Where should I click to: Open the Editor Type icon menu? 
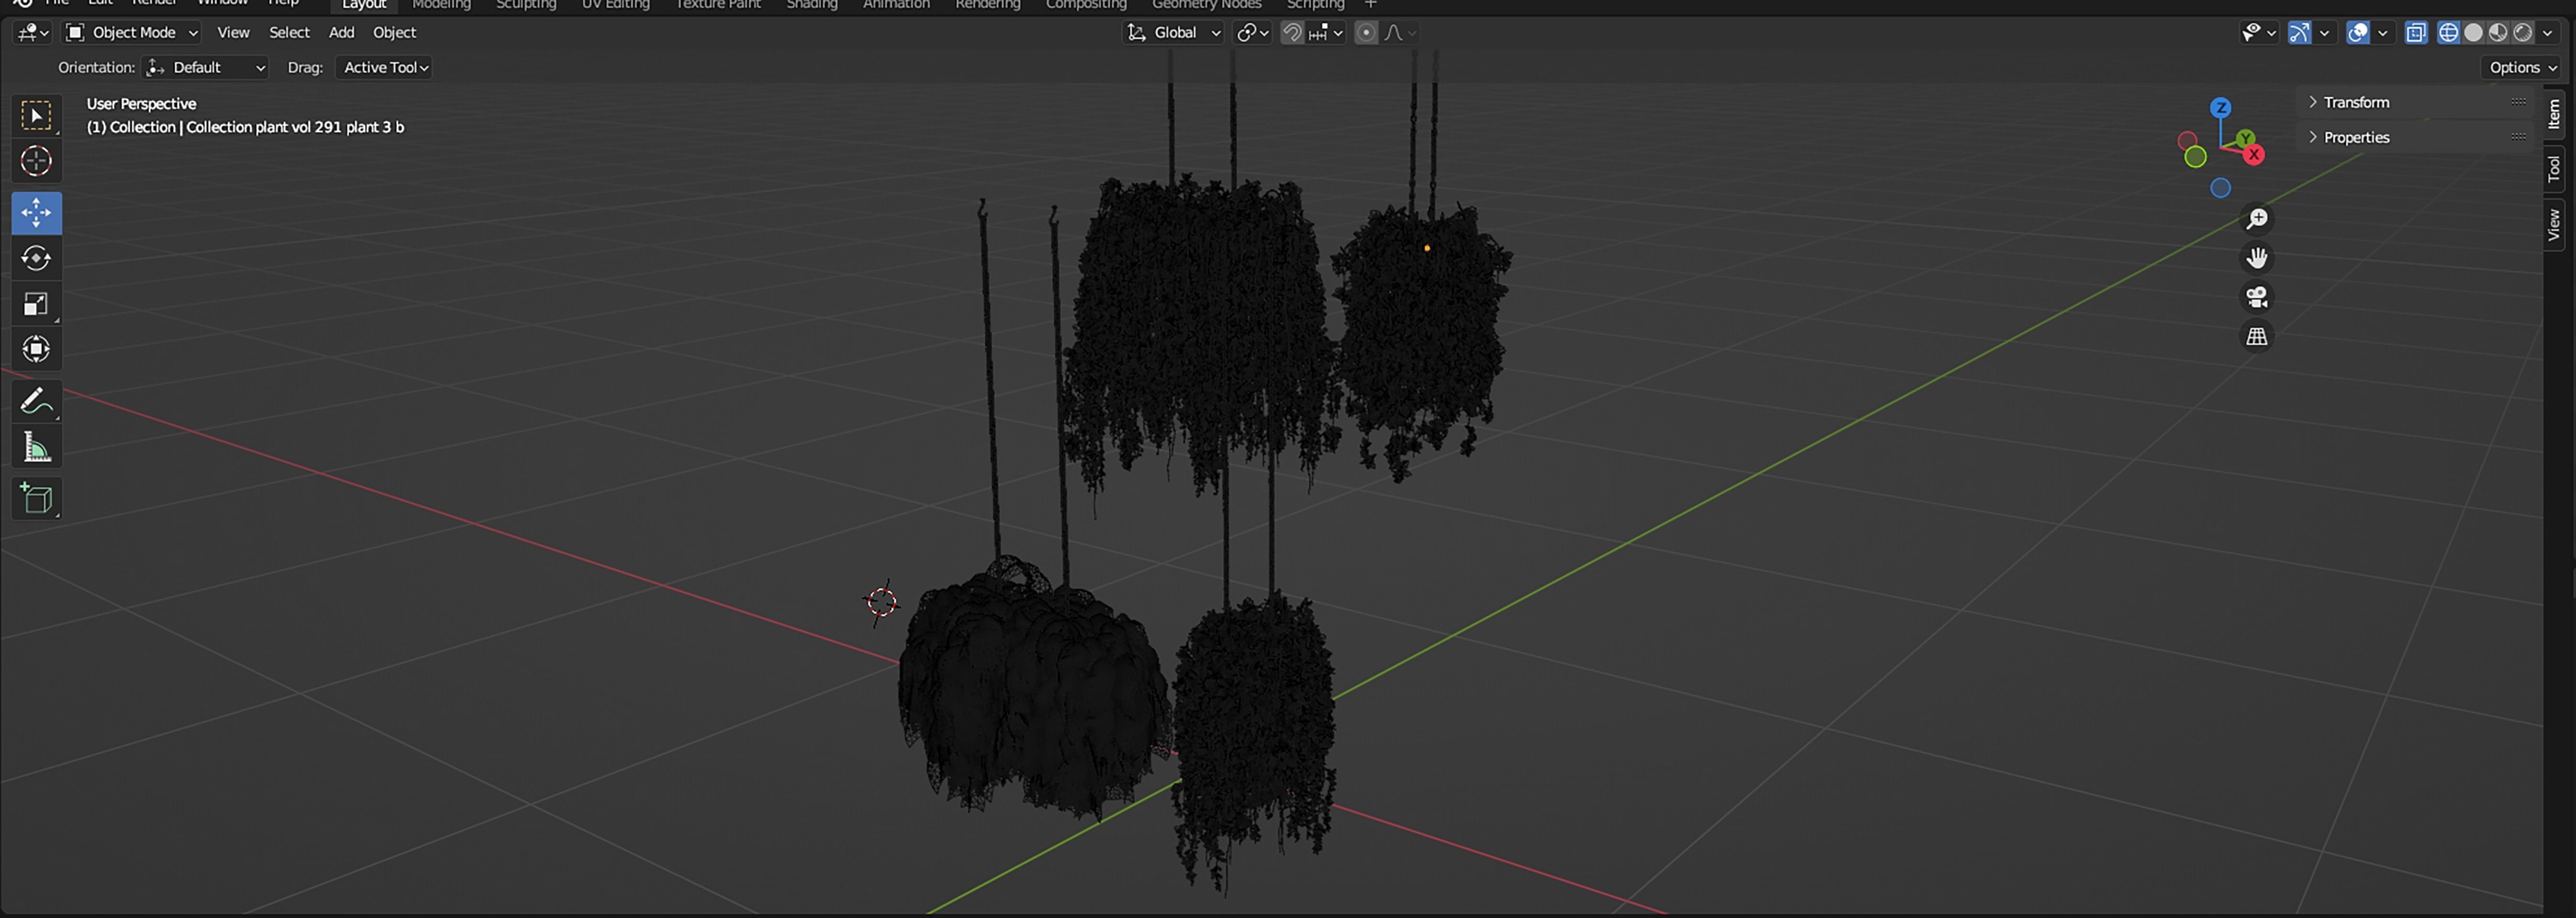point(33,33)
